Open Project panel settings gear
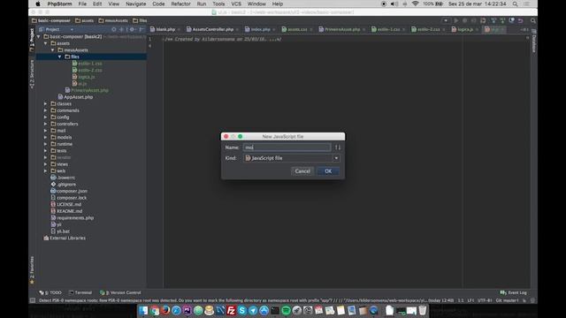This screenshot has width=566, height=318. pyautogui.click(x=132, y=29)
